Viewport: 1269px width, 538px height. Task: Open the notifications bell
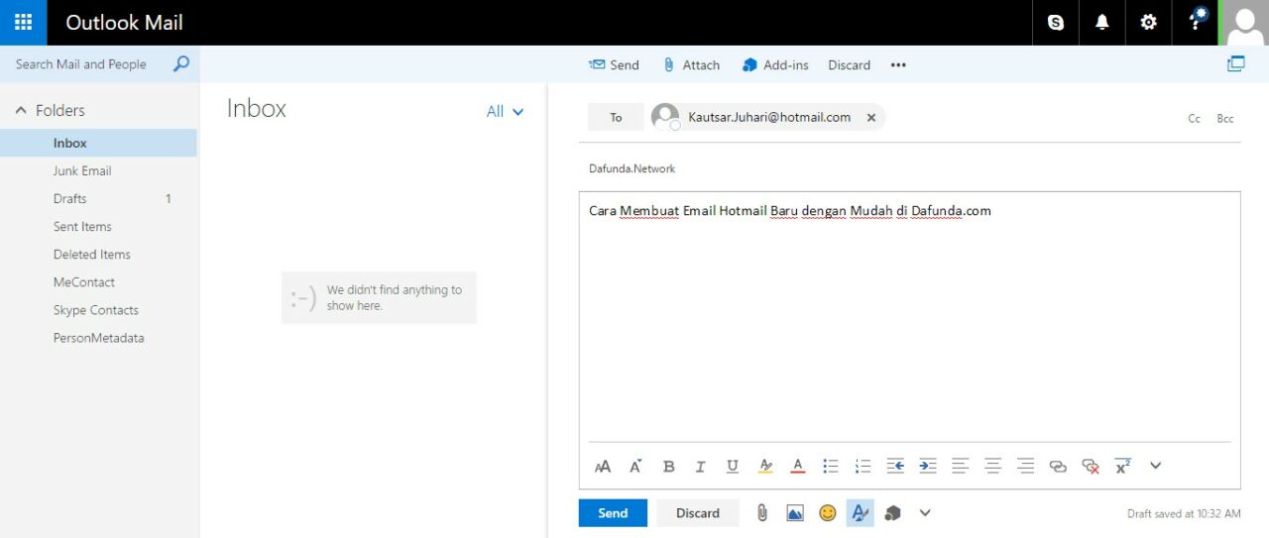pyautogui.click(x=1101, y=22)
